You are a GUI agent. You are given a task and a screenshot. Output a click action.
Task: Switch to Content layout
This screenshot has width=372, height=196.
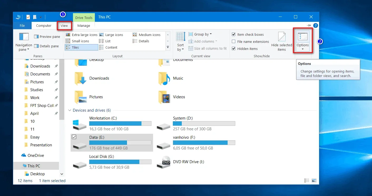108,47
